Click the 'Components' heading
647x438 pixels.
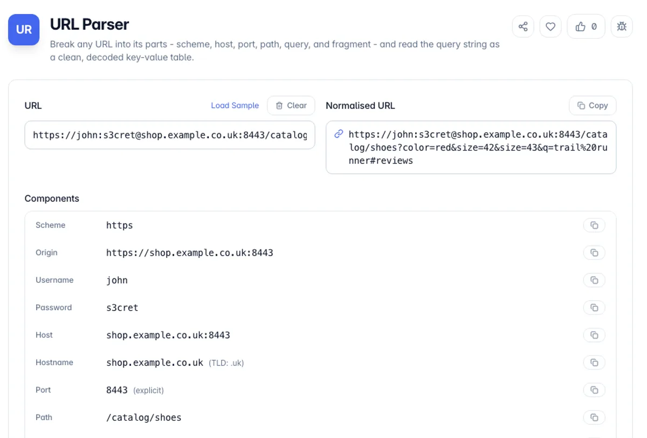[x=52, y=199]
